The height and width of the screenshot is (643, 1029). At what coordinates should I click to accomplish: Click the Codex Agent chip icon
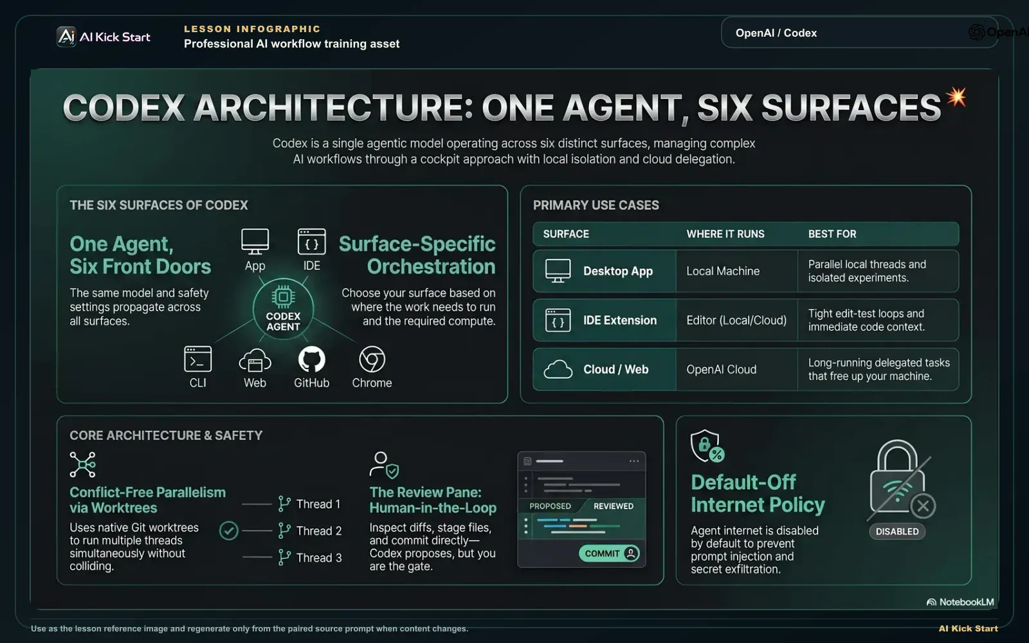point(283,296)
